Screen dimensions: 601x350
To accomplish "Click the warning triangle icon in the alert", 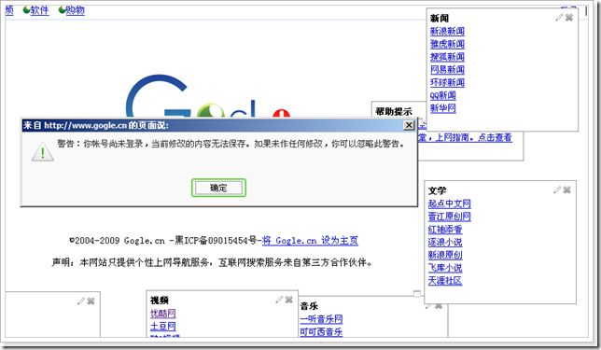I will click(43, 152).
